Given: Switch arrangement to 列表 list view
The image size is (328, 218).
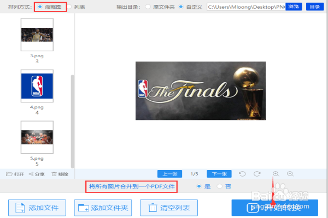Looking at the screenshot, I should pos(69,7).
